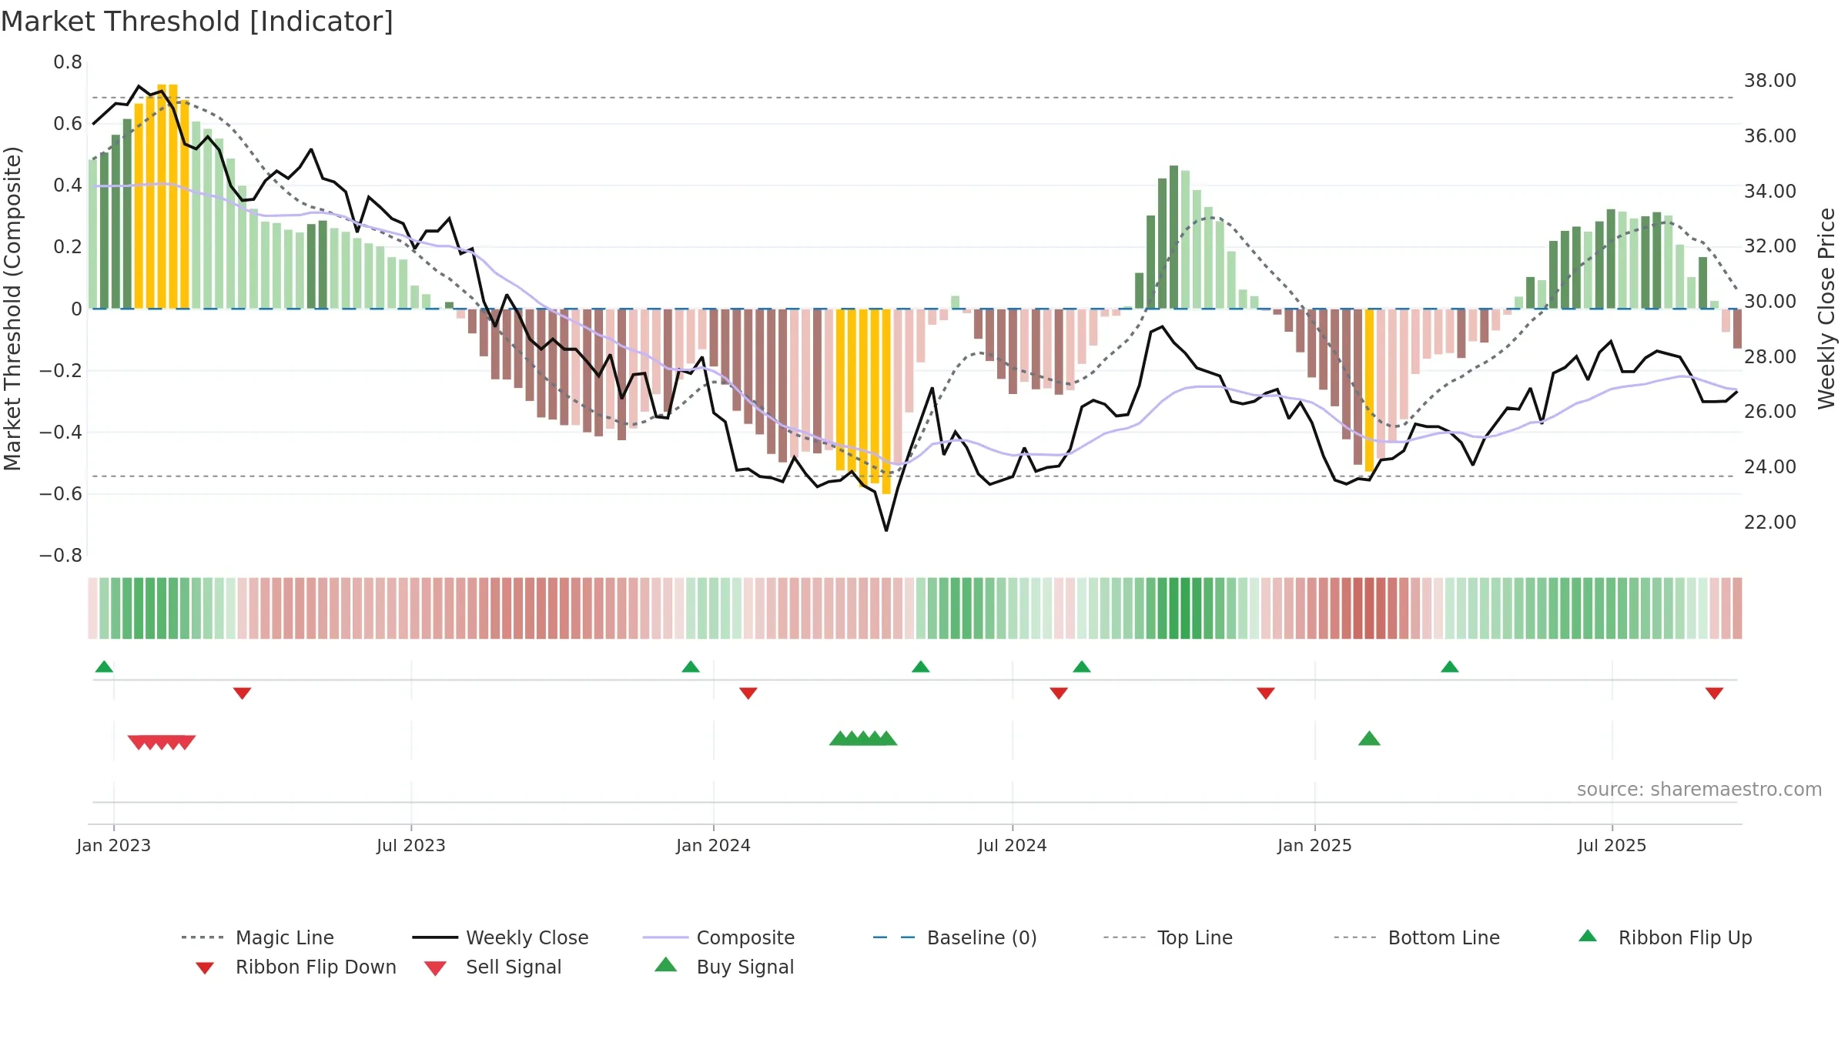The width and height of the screenshot is (1848, 1039).
Task: Click the 32.00 price axis label
Action: pos(1770,246)
